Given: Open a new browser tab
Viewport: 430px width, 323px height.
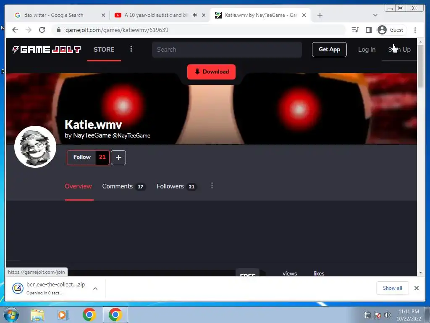Looking at the screenshot, I should (x=320, y=15).
